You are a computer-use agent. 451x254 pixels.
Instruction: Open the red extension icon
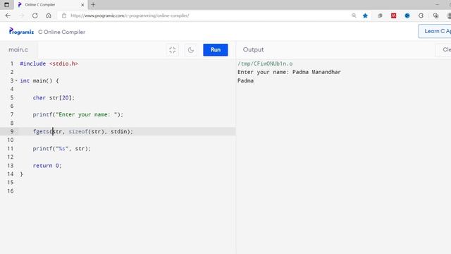[393, 16]
